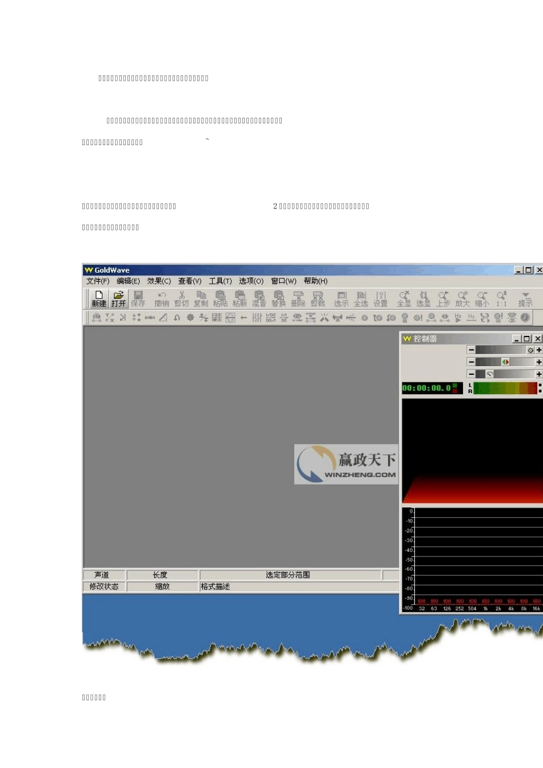The width and height of the screenshot is (543, 768).
Task: Close the 控制器 window
Action: (538, 338)
